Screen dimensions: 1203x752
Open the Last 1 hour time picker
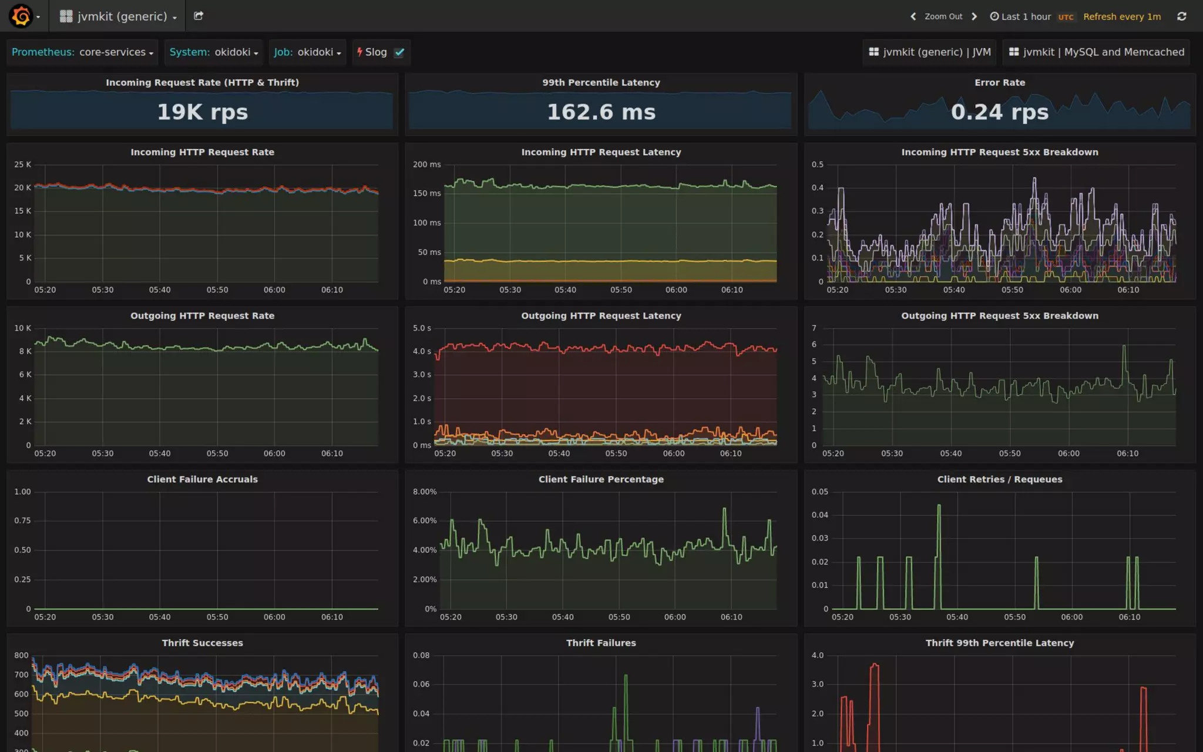click(x=1026, y=16)
